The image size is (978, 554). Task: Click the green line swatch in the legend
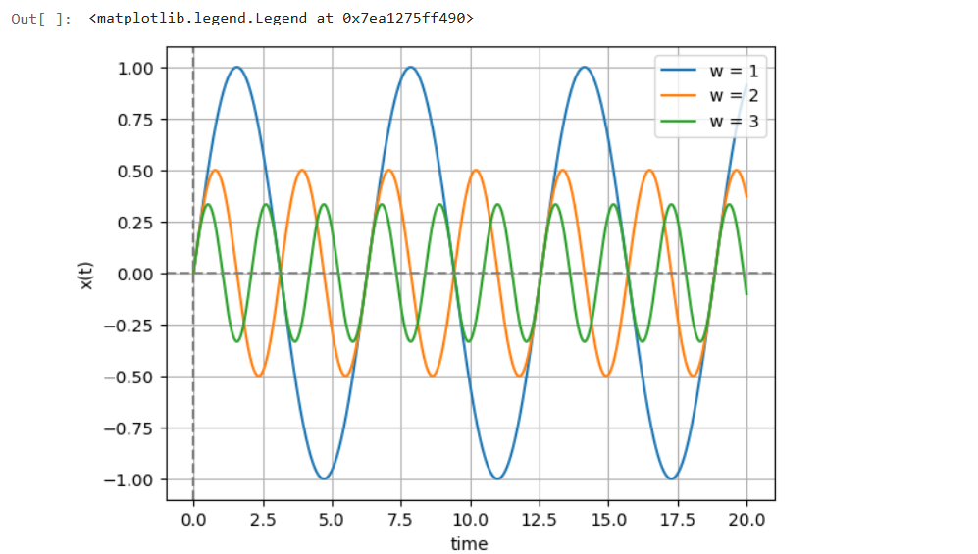(678, 121)
